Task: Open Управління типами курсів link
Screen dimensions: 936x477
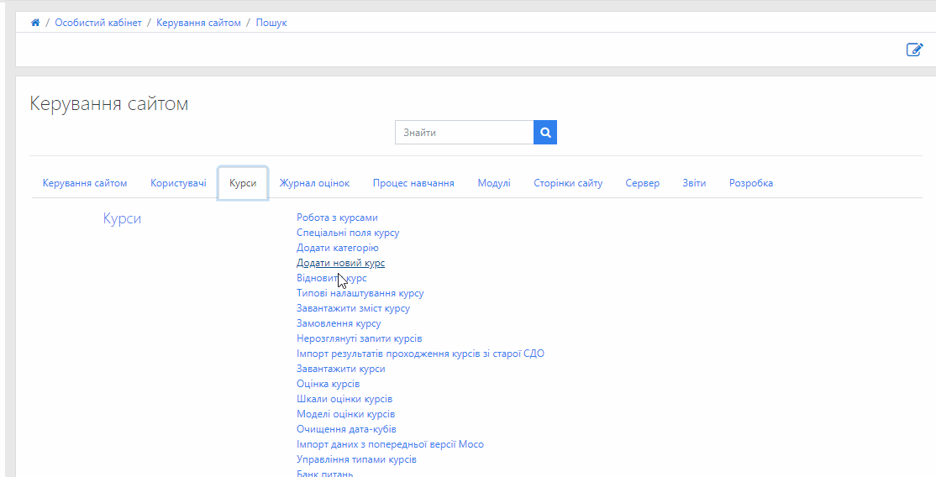Action: [x=356, y=459]
